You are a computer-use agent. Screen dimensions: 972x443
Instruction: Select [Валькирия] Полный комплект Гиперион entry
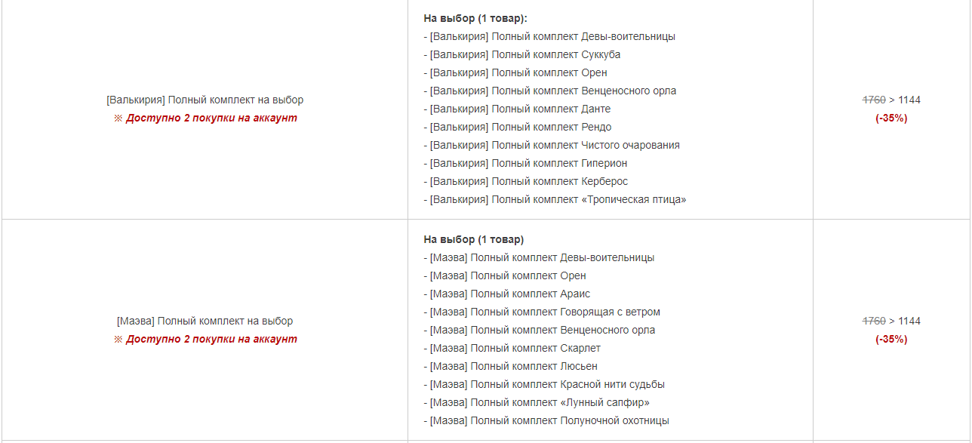tap(525, 163)
